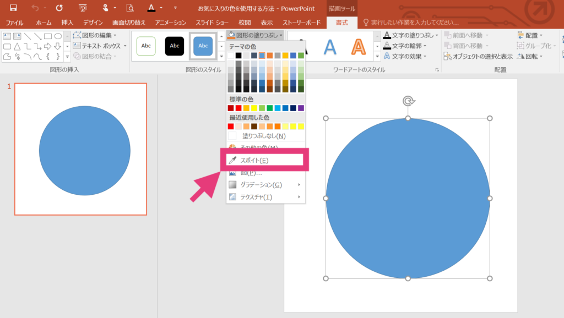This screenshot has width=564, height=318.
Task: Pick orange theme color swatch
Action: tap(270, 56)
